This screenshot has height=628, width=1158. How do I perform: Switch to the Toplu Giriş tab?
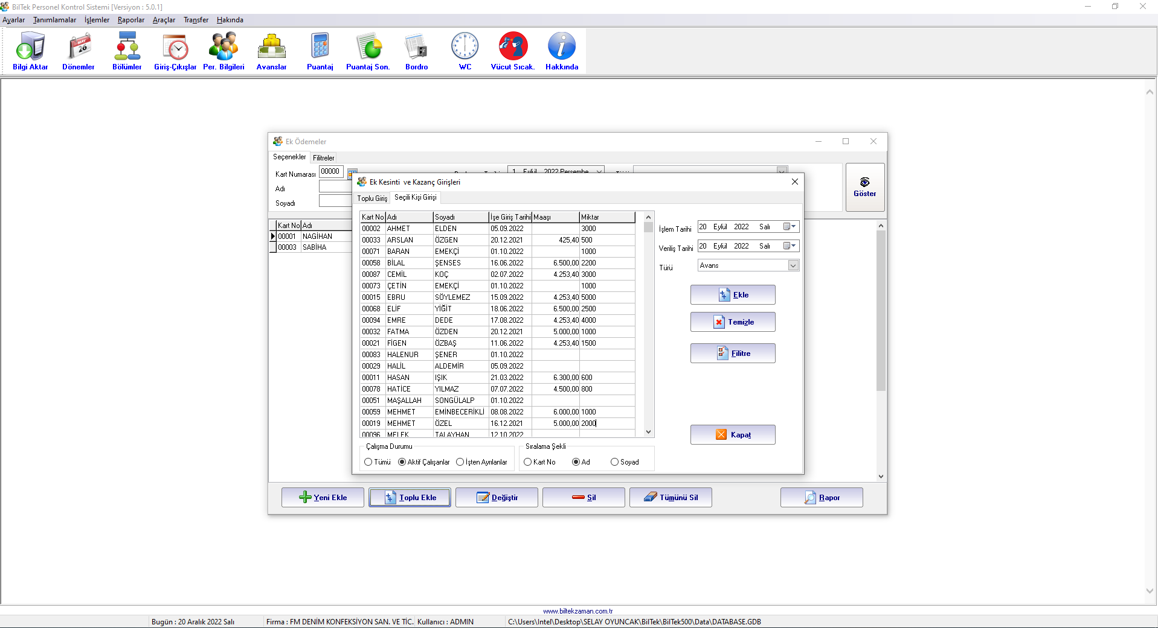pyautogui.click(x=372, y=198)
